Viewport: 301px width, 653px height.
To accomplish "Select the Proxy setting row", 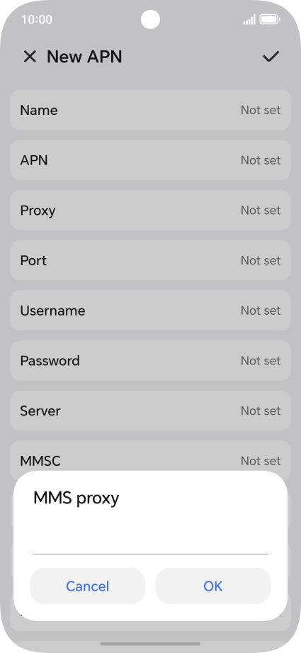I will (x=150, y=211).
